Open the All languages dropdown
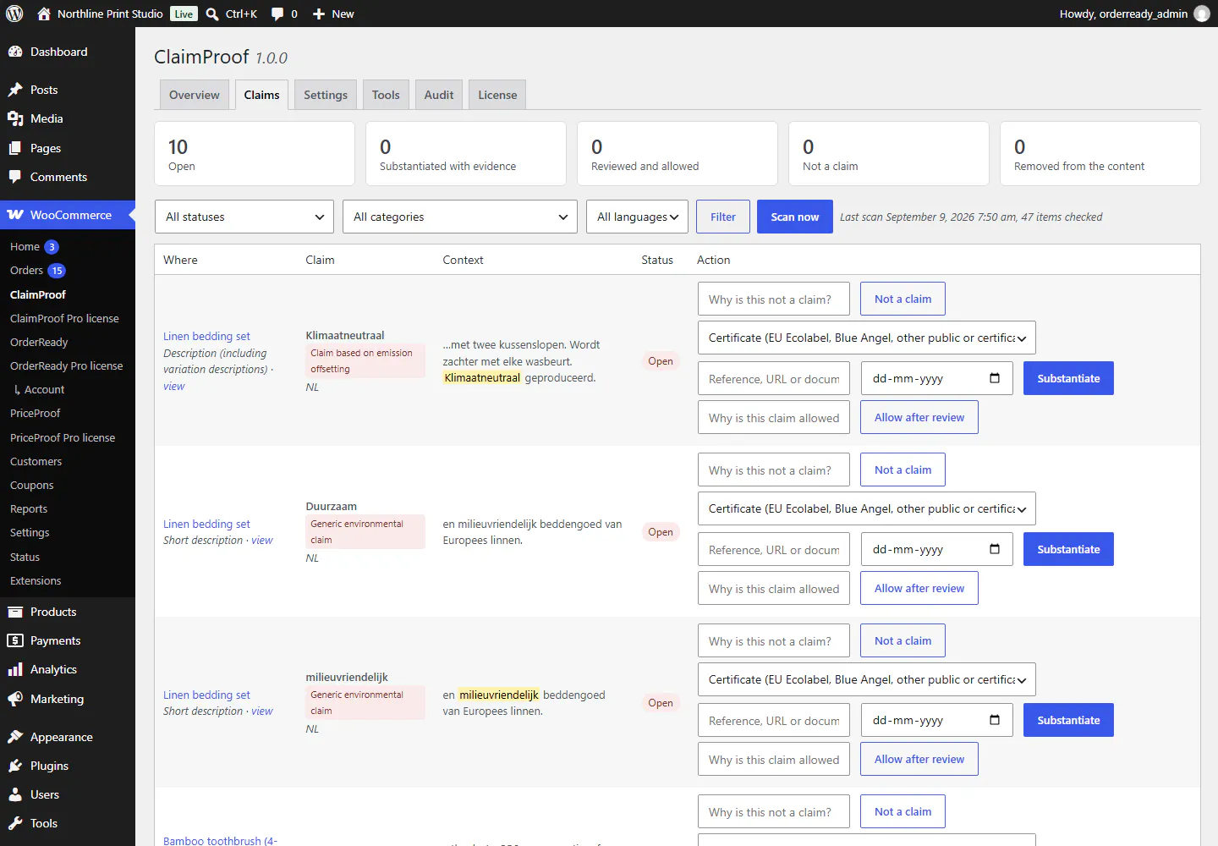 point(637,217)
